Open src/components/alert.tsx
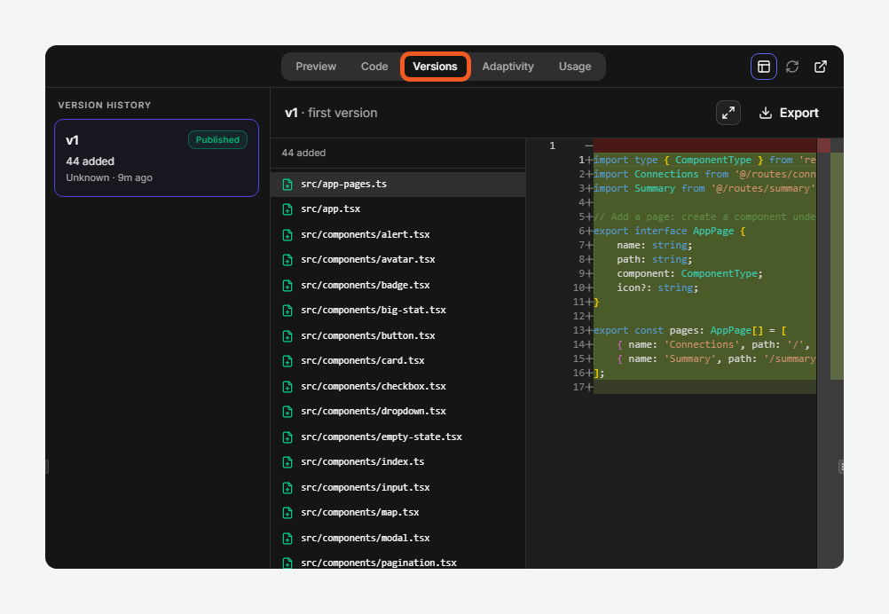 point(398,235)
